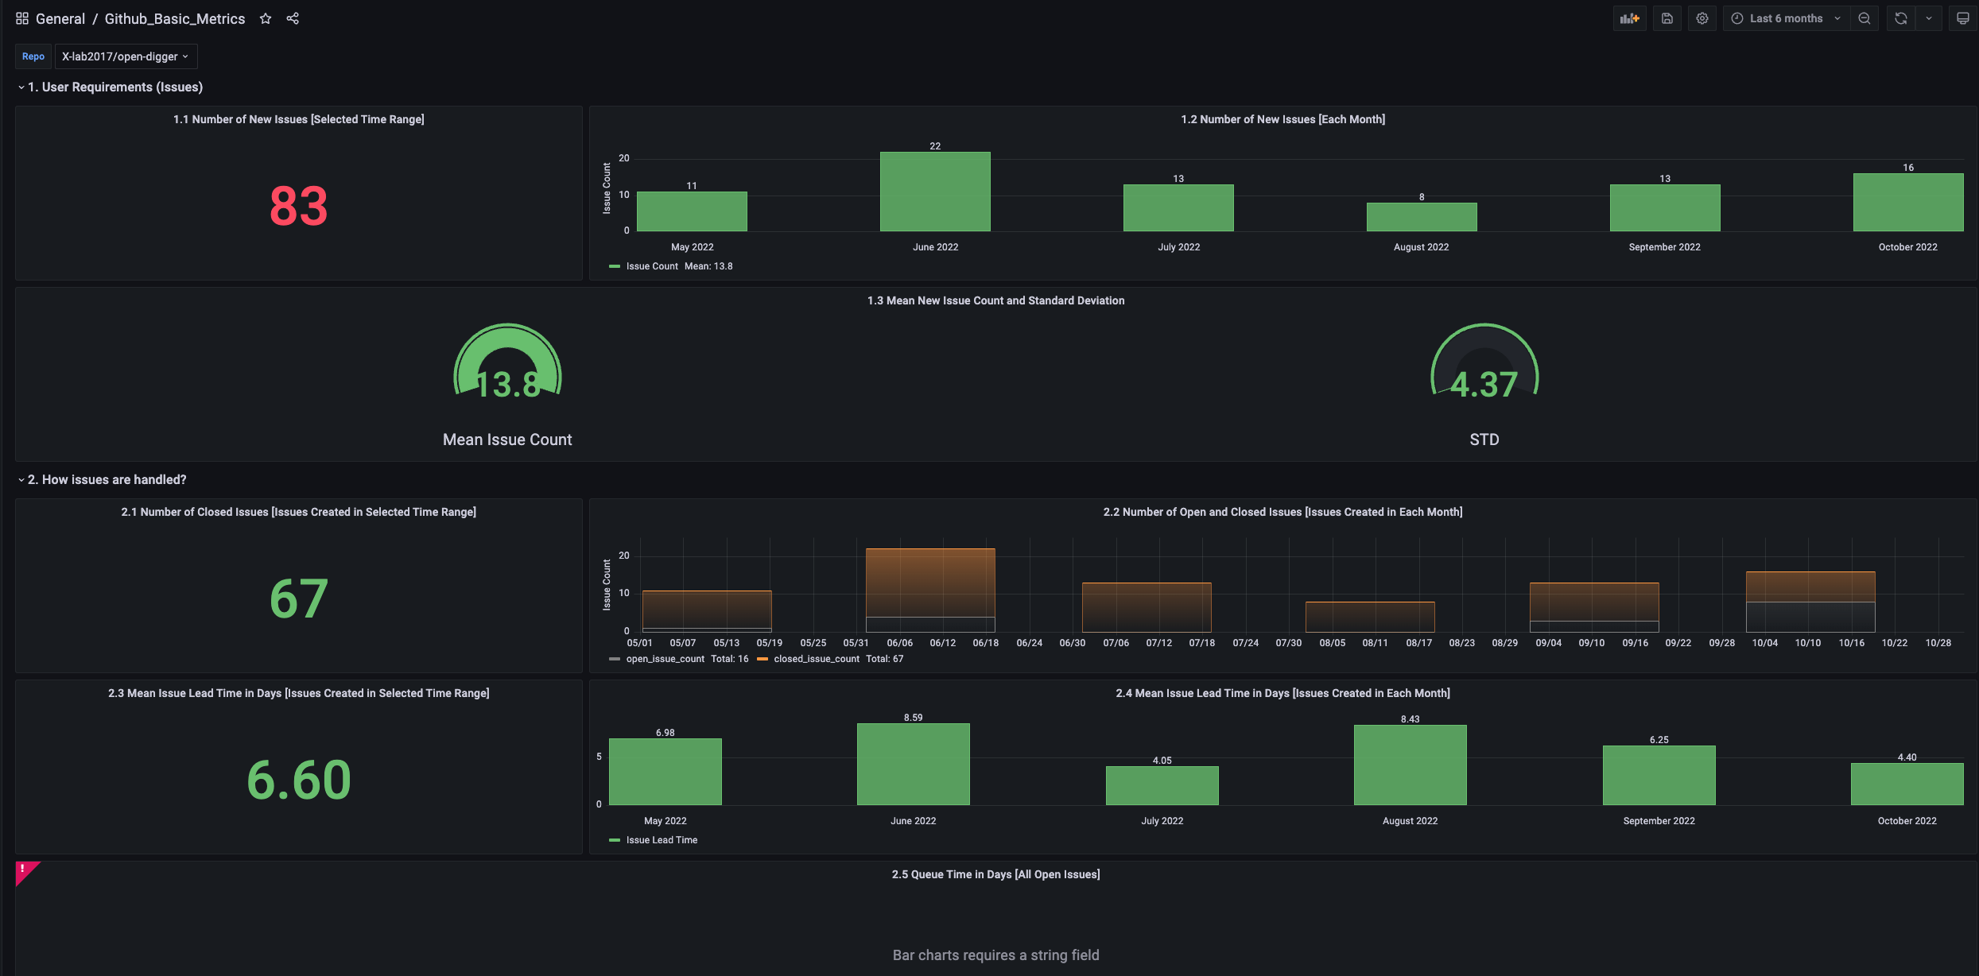
Task: Open the Github_Basic_Metrics dashboard title
Action: 174,17
